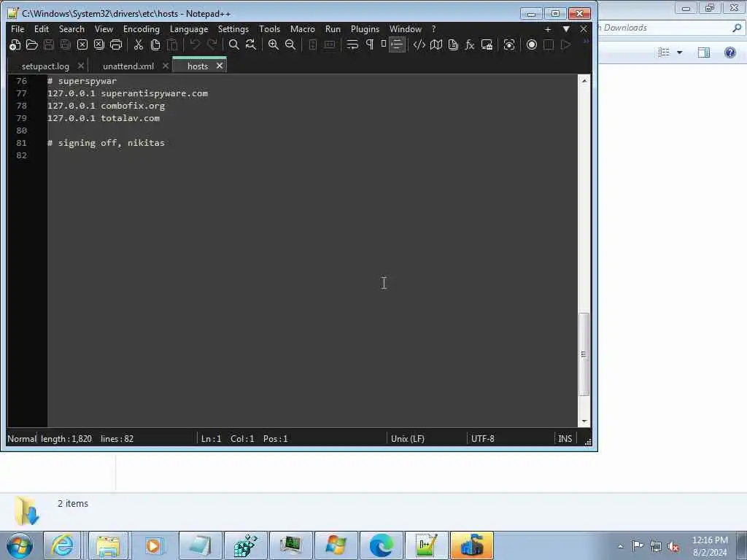The image size is (747, 560).
Task: Click the line 78 combofix.org entry
Action: point(107,106)
